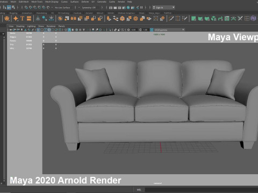Select by object type mode (highlighted blue icon)
This screenshot has height=193, width=258.
click(9, 8)
